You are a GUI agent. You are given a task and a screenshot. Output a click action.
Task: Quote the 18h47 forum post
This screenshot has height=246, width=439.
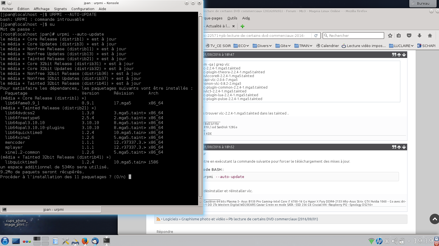pyautogui.click(x=394, y=55)
